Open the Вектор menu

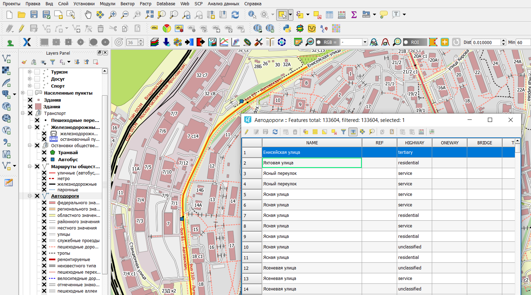tap(127, 4)
